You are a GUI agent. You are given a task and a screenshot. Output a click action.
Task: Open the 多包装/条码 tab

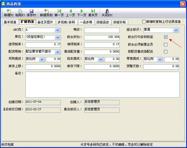[x=66, y=22]
